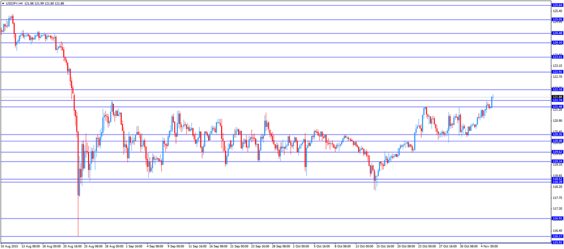Click the 120.90 price scale value

point(558,121)
